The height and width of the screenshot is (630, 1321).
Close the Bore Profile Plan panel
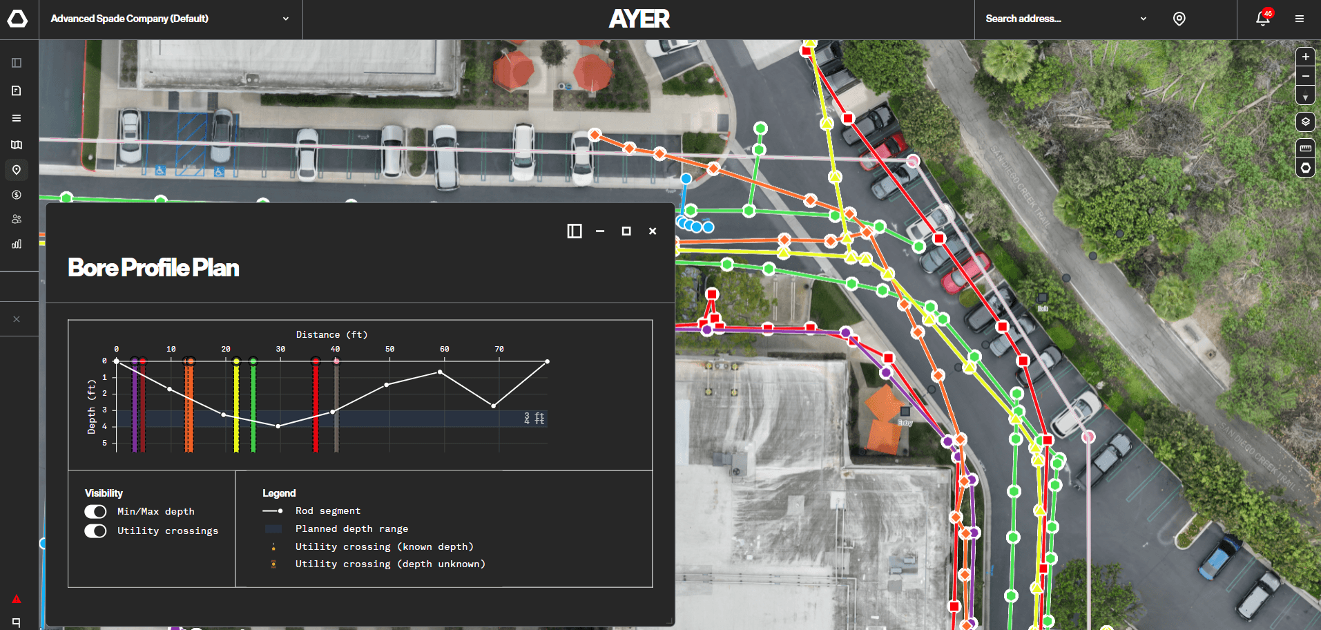pos(653,231)
